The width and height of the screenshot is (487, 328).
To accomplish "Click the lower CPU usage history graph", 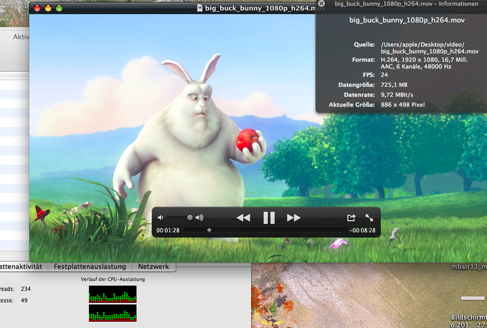I will [113, 313].
